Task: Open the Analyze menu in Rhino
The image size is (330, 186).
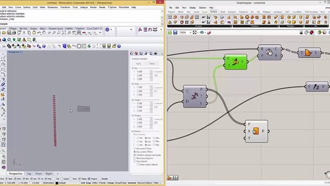Action: click(84, 7)
